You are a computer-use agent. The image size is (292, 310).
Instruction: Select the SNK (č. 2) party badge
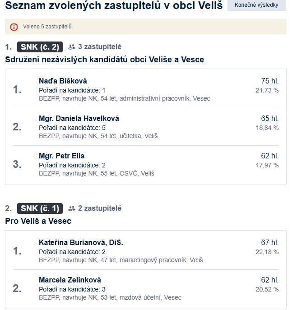point(40,47)
